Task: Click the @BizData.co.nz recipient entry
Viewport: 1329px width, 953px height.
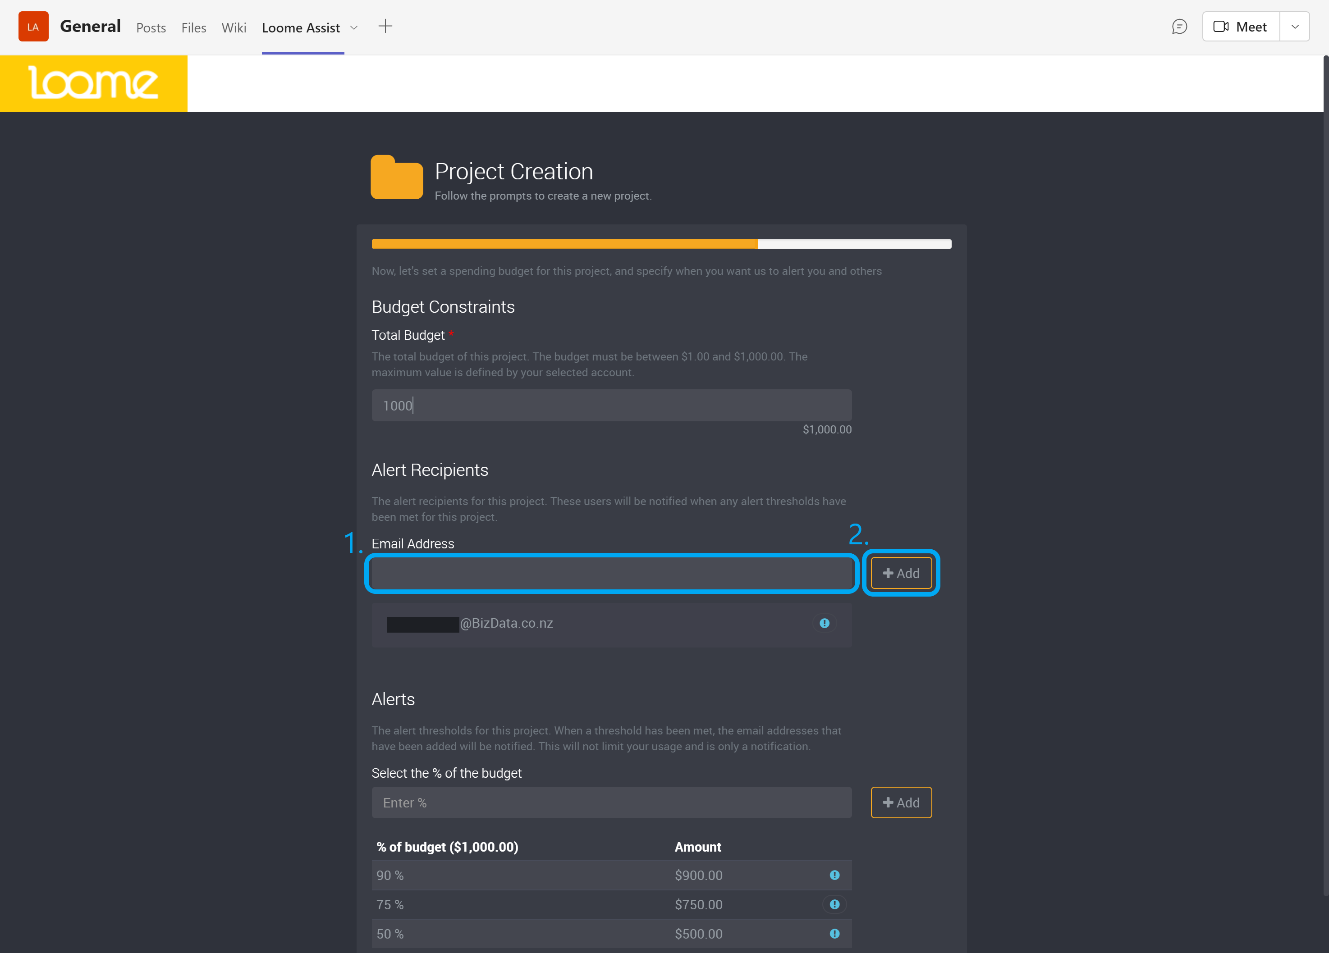Action: point(611,625)
